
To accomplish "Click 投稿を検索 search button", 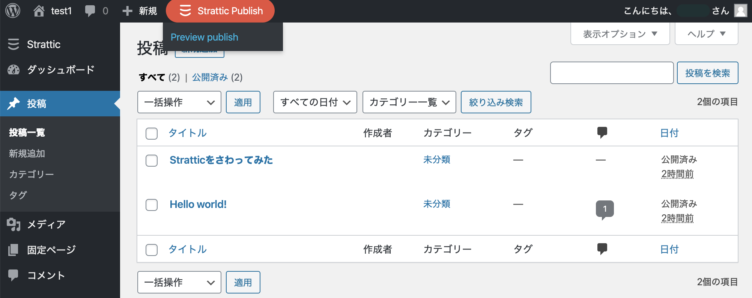I will click(x=708, y=73).
